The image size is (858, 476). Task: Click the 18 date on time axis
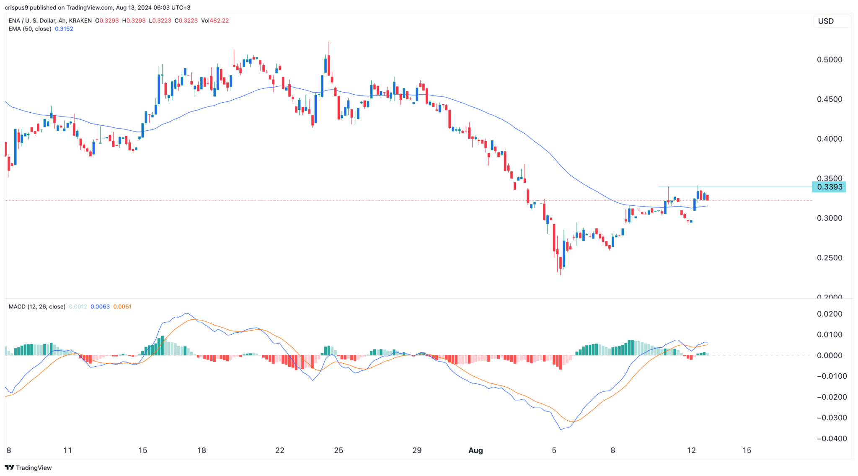pyautogui.click(x=202, y=450)
